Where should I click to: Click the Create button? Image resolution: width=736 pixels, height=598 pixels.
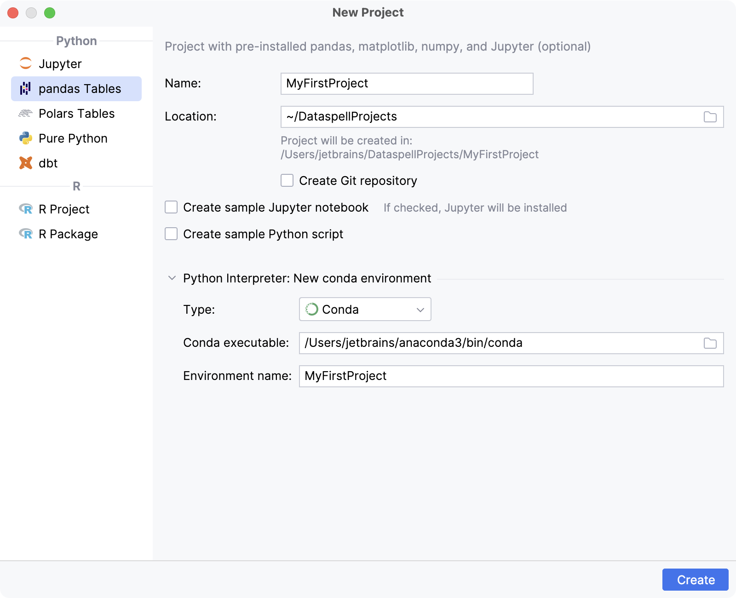(x=695, y=580)
